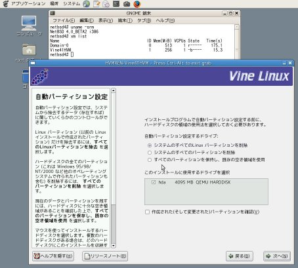This screenshot has width=298, height=268.
Task: Launch the text editor notepad icon in panel
Action: tap(96, 4)
